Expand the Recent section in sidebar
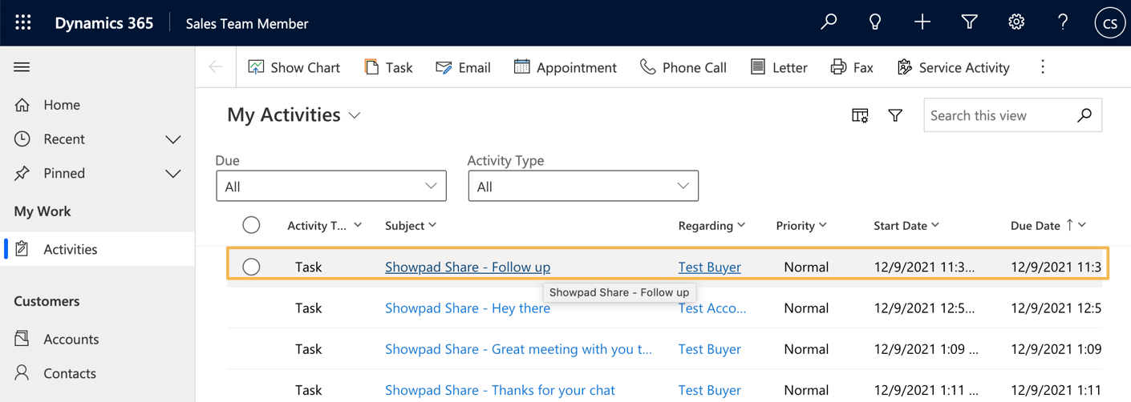This screenshot has width=1131, height=402. [172, 139]
